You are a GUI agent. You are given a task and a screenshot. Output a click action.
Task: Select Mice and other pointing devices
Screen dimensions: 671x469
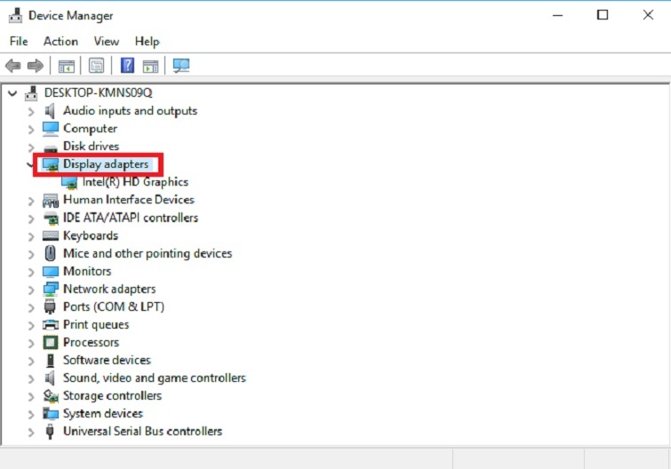pyautogui.click(x=147, y=253)
